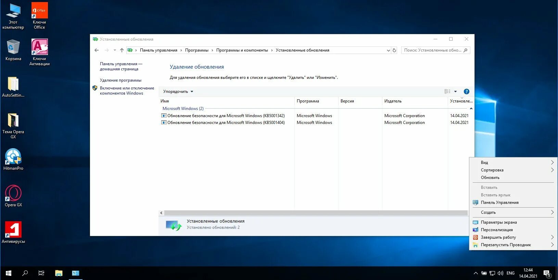Select update KB5001404 row

(315, 123)
